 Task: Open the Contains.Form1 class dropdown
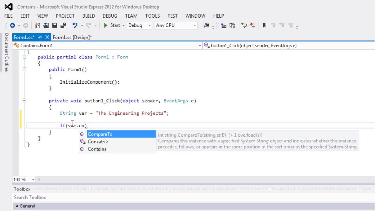(108, 46)
